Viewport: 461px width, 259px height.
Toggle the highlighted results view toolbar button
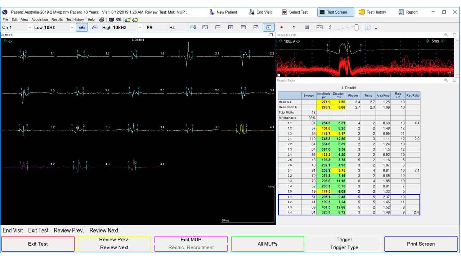pyautogui.click(x=269, y=27)
